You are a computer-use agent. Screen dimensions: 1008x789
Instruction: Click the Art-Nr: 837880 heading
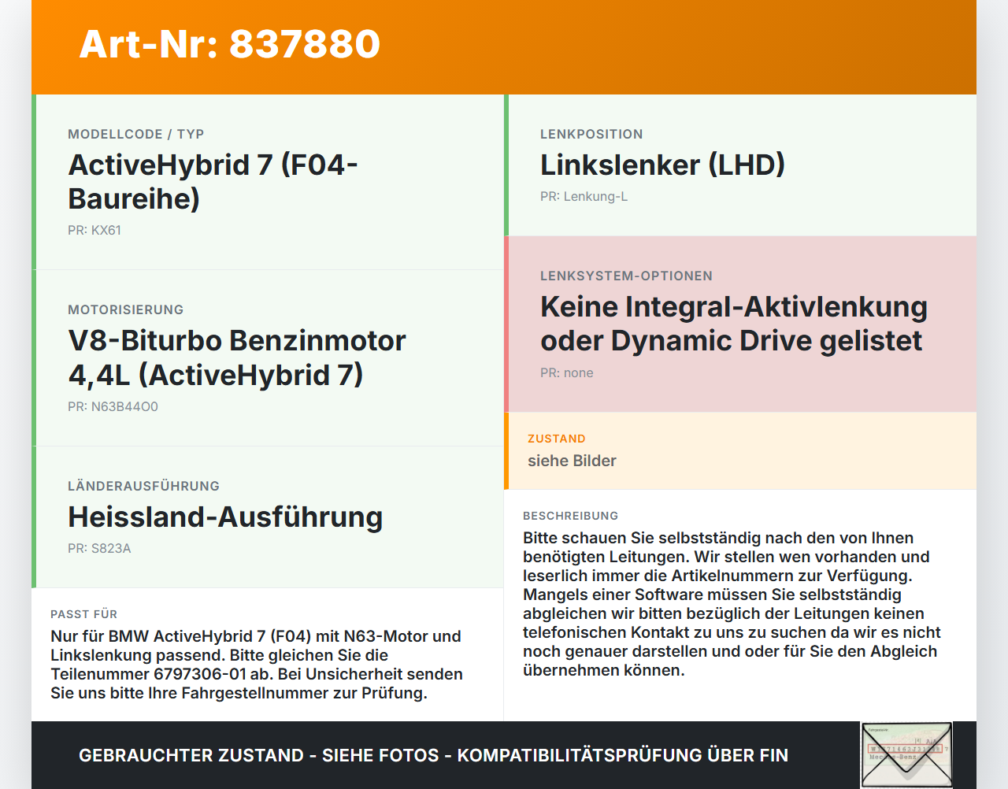[230, 44]
